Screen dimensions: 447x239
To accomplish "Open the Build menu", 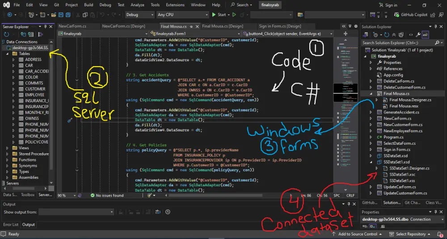I will pos(89,5).
